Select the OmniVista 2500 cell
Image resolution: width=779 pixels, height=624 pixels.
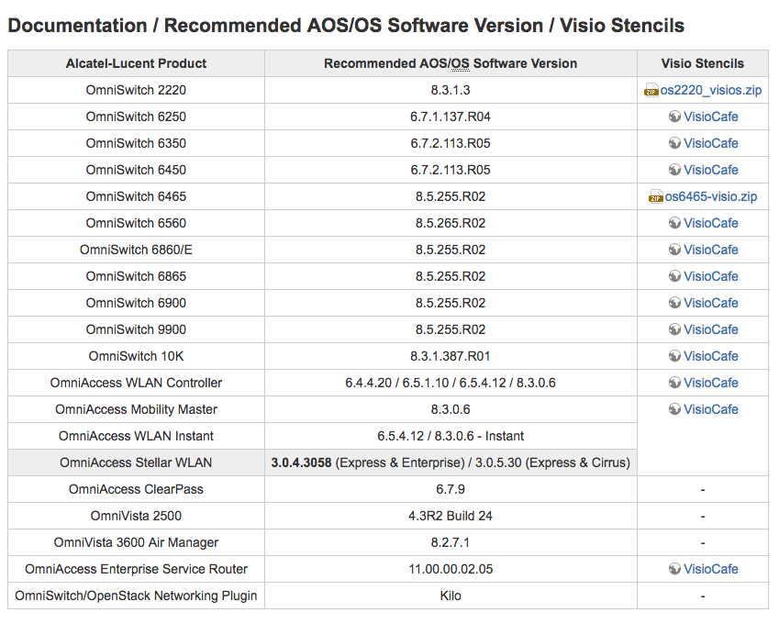click(136, 517)
